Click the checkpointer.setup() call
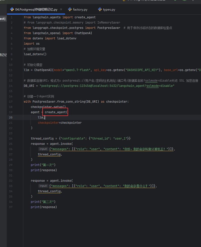The height and width of the screenshot is (247, 201). coord(48,107)
